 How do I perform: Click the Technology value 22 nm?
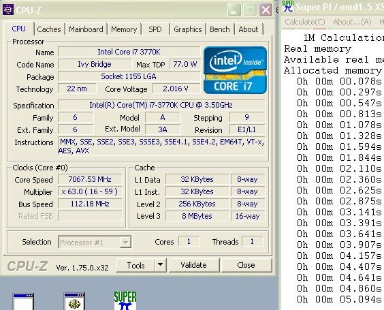77,89
